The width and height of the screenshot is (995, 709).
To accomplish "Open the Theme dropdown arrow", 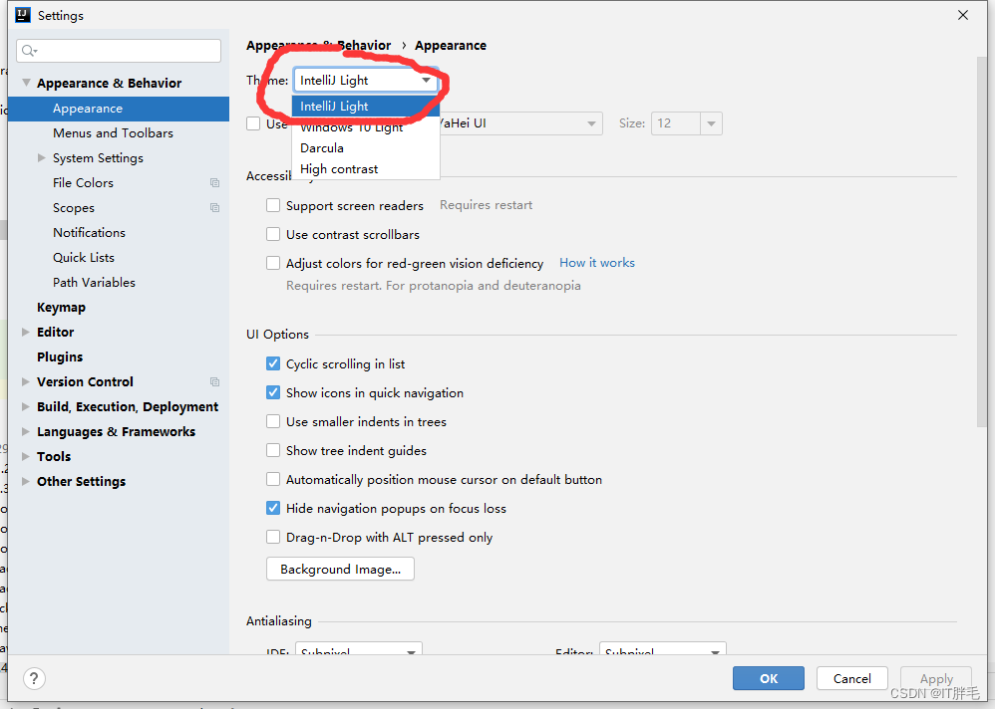I will (426, 81).
